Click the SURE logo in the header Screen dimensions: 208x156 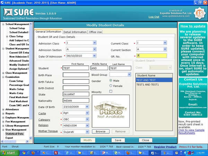click(18, 12)
